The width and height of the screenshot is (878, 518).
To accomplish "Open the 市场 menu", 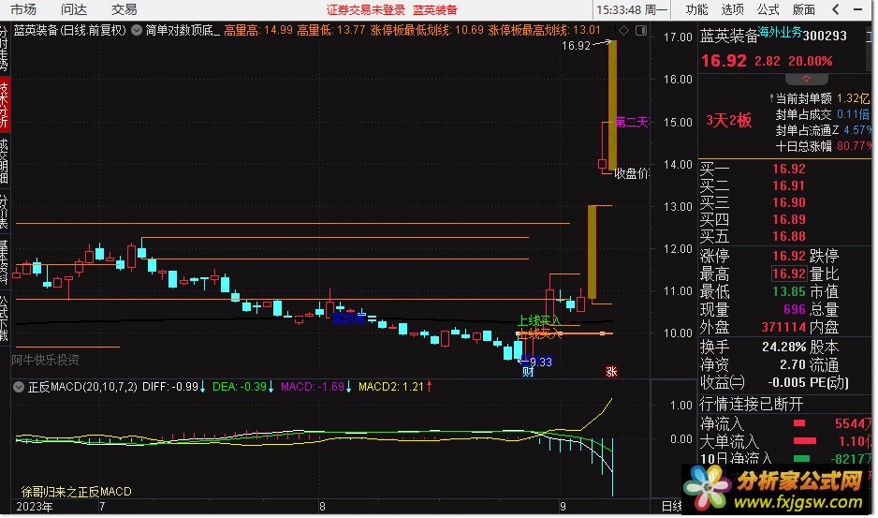I will tap(23, 9).
